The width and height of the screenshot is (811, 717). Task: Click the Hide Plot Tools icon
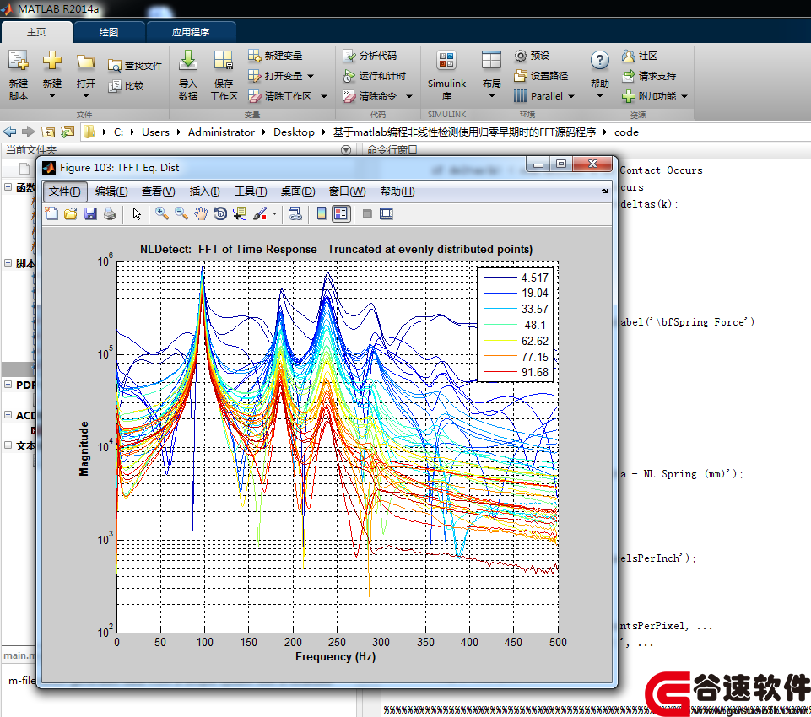[x=367, y=213]
